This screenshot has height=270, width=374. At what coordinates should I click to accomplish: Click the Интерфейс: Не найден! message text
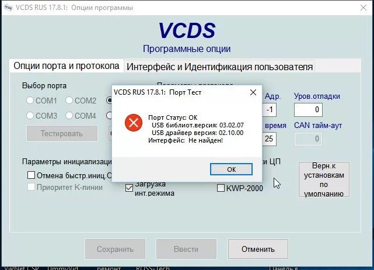(186, 140)
